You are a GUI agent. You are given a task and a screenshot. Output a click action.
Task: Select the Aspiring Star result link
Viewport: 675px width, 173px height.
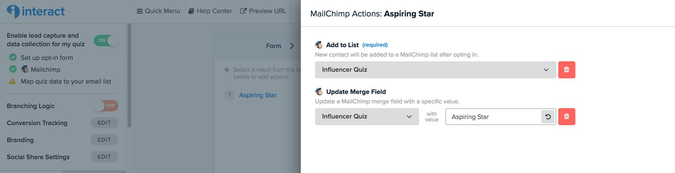(258, 95)
